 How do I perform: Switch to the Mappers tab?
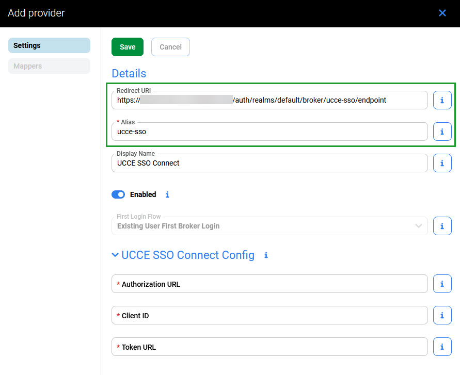49,66
